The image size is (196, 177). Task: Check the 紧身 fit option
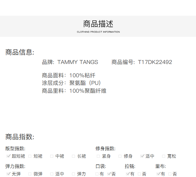(x=98, y=156)
